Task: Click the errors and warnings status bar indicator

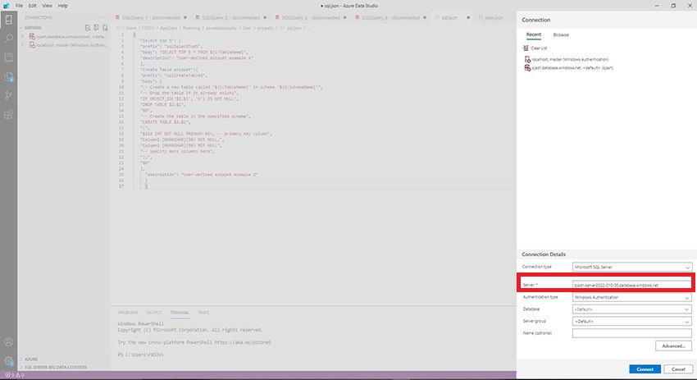Action: 15,375
